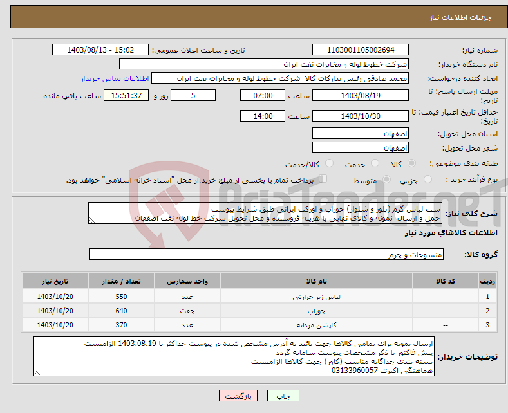Click the price validity date 1403/10/30
The width and height of the screenshot is (508, 413).
[x=361, y=116]
